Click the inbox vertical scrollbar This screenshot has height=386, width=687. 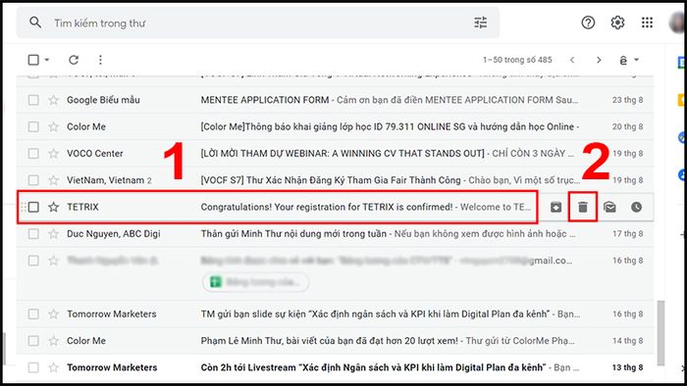tap(661, 332)
